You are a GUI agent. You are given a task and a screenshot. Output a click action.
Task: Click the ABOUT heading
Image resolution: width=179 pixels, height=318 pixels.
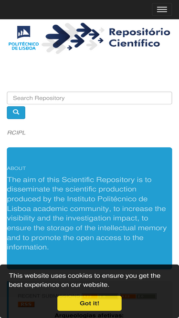[x=16, y=168]
